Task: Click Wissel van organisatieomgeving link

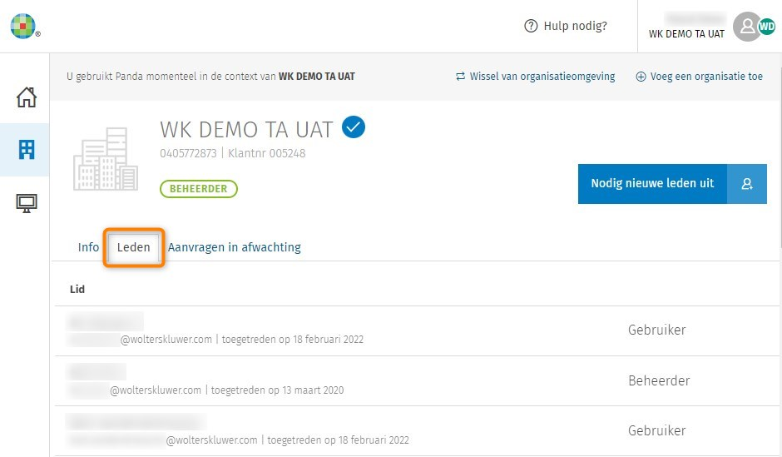Action: pos(535,77)
